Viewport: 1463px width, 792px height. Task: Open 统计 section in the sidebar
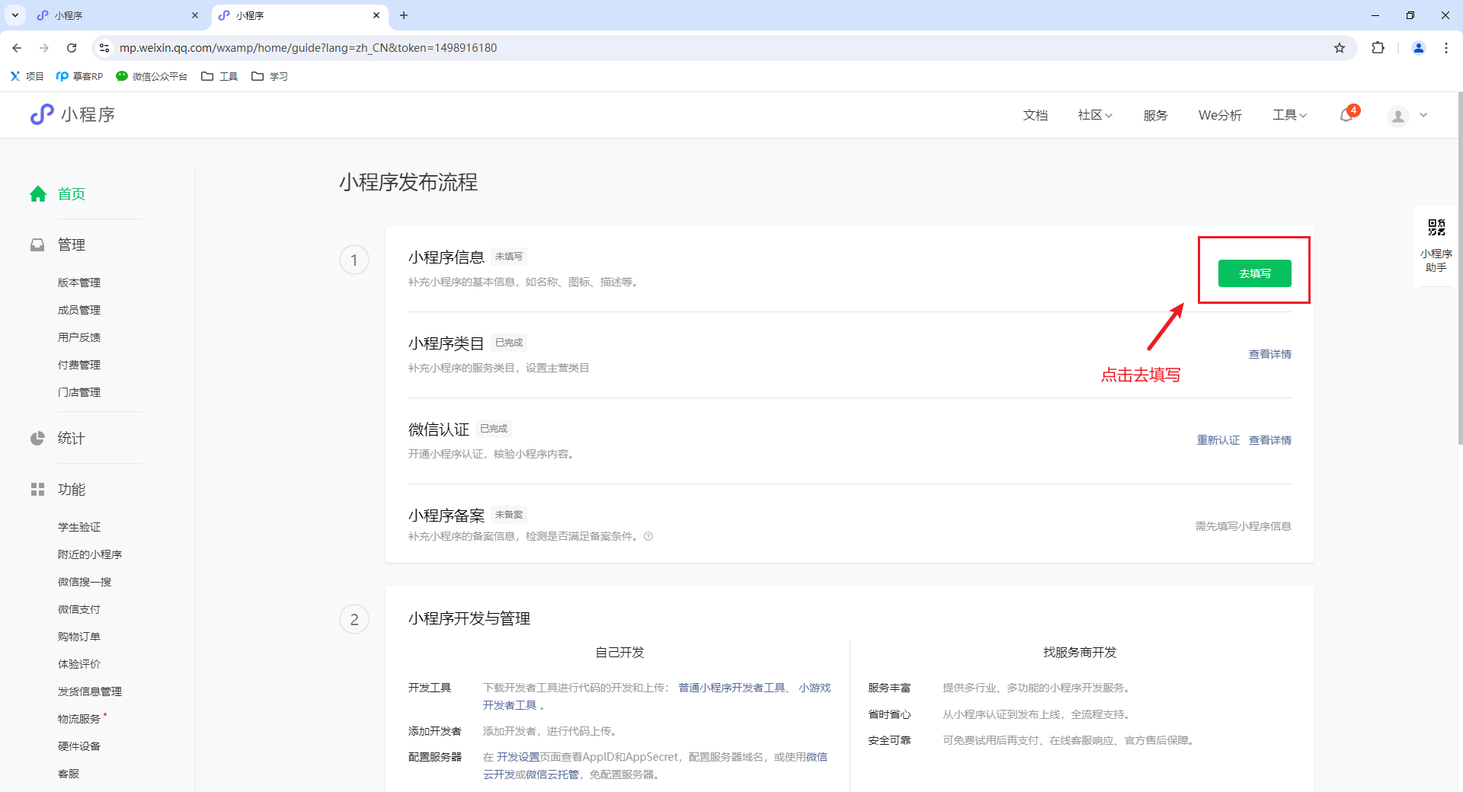coord(72,439)
